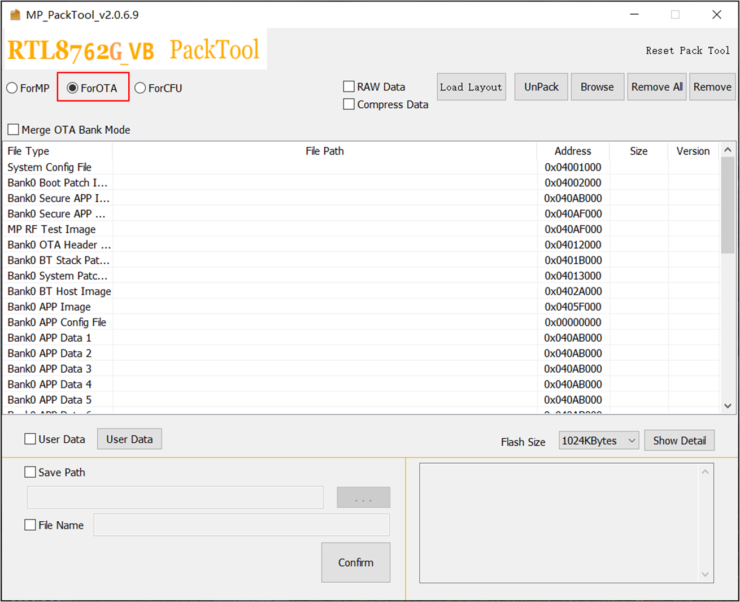This screenshot has width=740, height=602.
Task: Click the Remove All button
Action: pos(656,87)
